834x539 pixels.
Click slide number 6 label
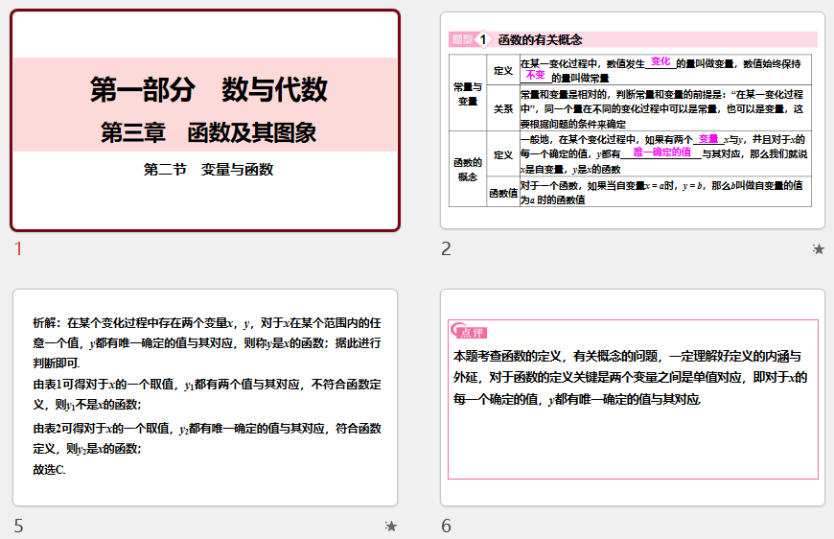(446, 526)
